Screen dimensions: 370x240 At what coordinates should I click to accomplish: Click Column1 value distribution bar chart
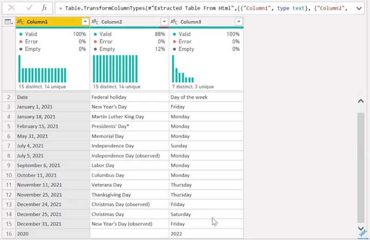(x=42, y=69)
